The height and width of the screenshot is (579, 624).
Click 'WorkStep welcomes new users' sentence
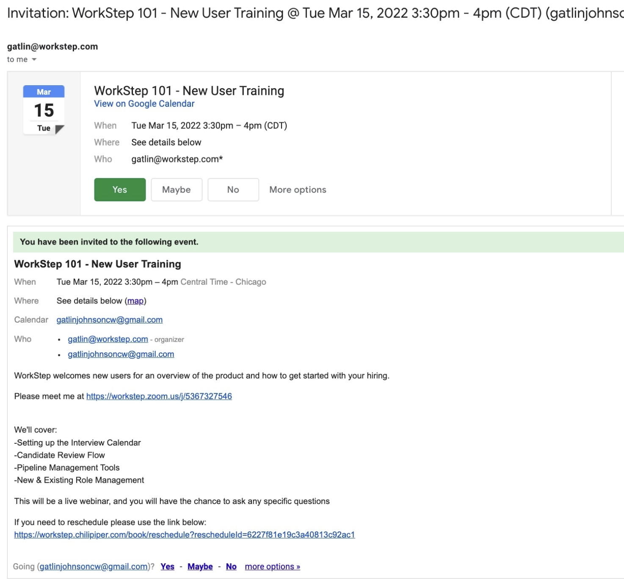tap(202, 376)
